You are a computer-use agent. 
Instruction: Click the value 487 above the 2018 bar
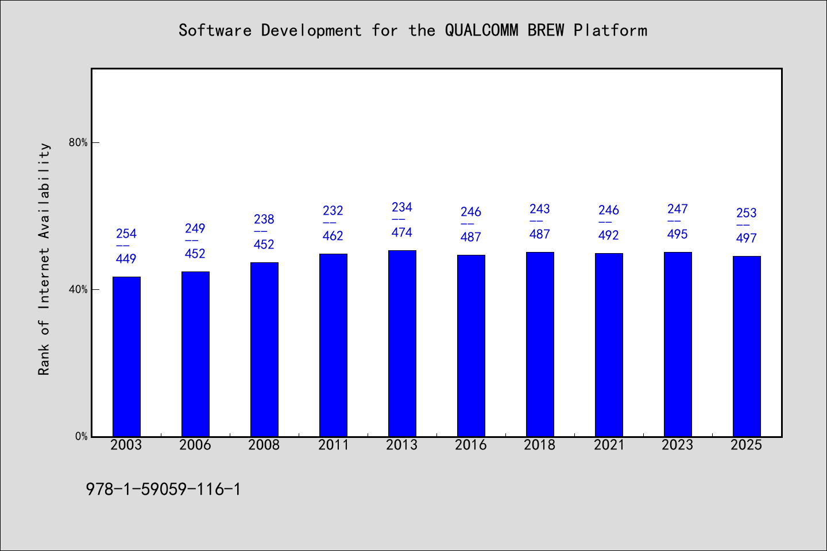[540, 234]
